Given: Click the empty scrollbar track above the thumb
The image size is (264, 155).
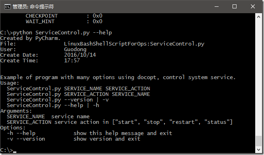Looking at the screenshot, I should [258, 77].
